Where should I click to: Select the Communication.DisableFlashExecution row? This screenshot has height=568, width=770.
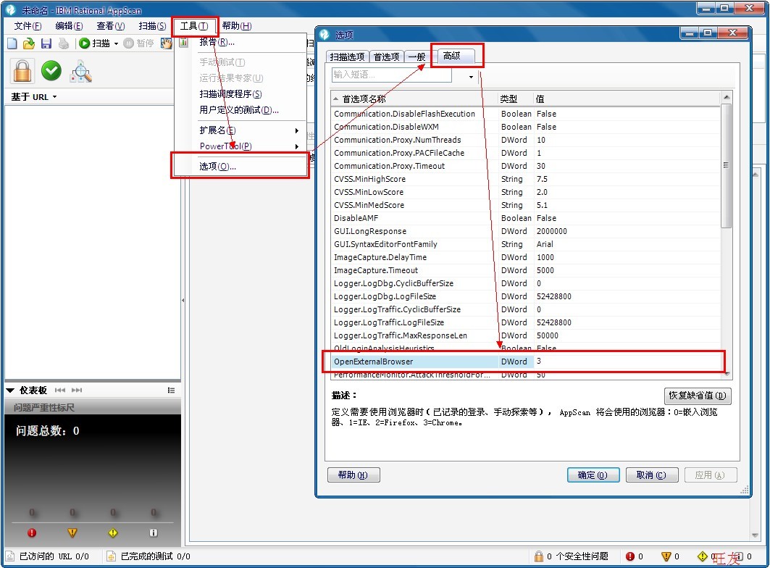(x=525, y=114)
